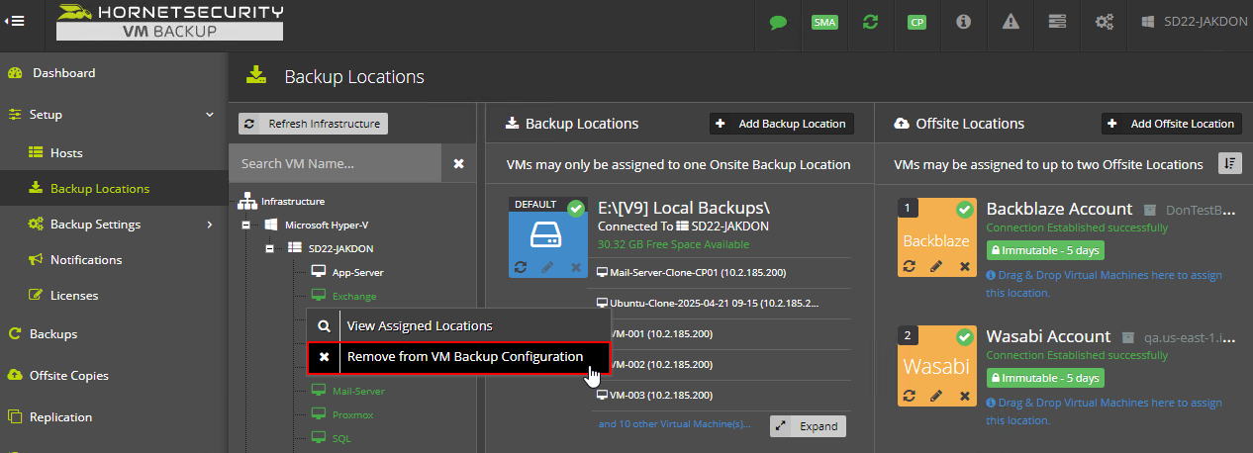Focus the Search VM Name field
Viewport: 1253px width, 453px height.
pyautogui.click(x=335, y=163)
